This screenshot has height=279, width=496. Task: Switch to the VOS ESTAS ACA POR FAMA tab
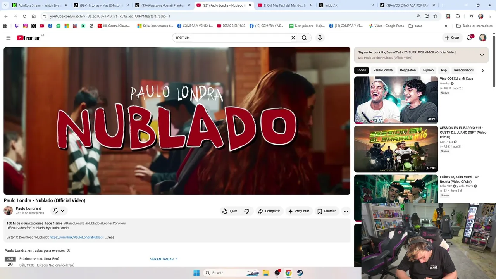click(408, 5)
